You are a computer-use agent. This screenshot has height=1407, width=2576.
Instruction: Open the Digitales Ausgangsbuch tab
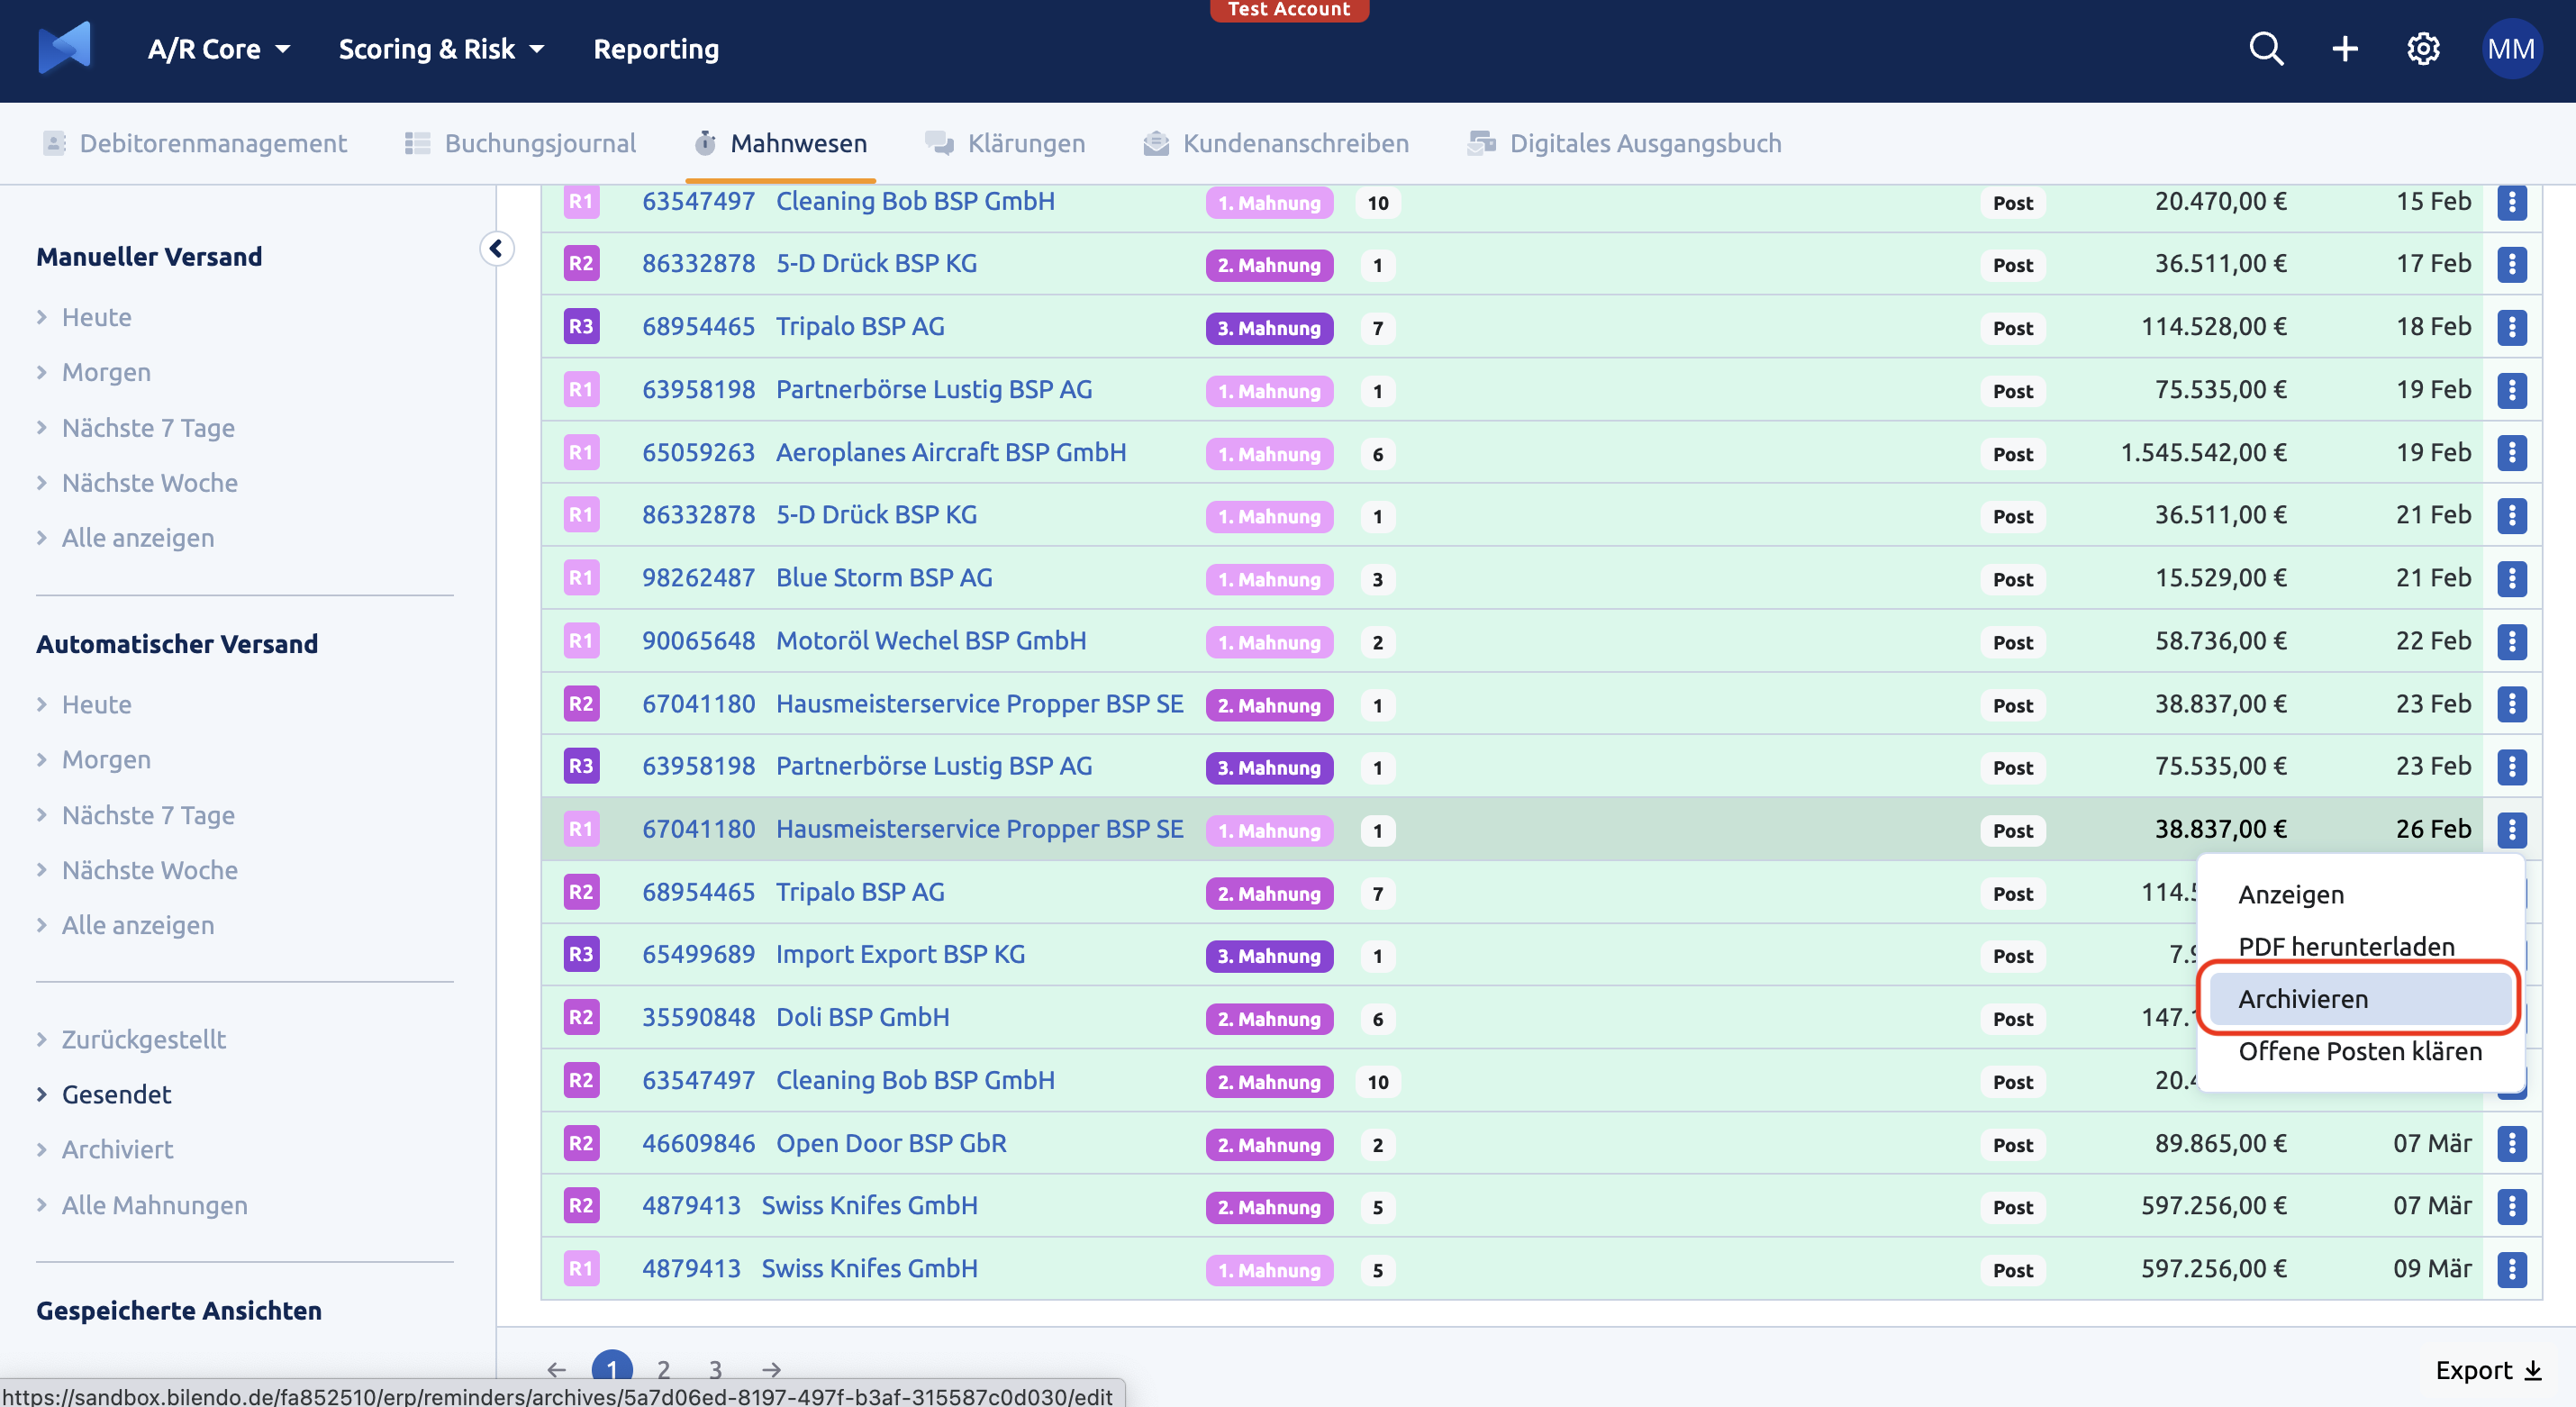[x=1624, y=143]
